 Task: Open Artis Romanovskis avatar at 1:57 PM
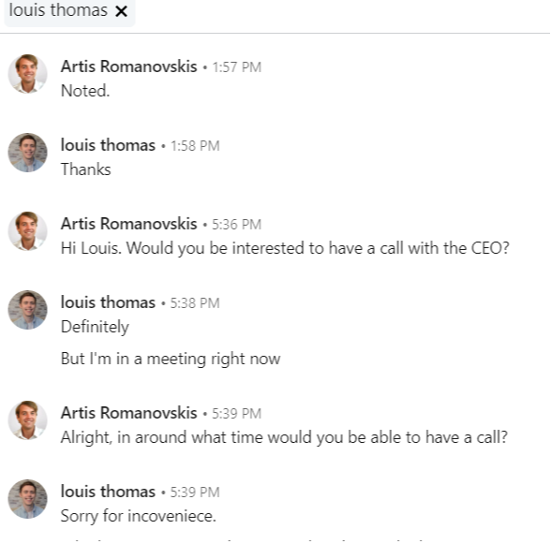coord(28,74)
